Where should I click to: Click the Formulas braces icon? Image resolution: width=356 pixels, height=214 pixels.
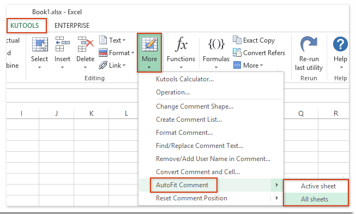[216, 44]
